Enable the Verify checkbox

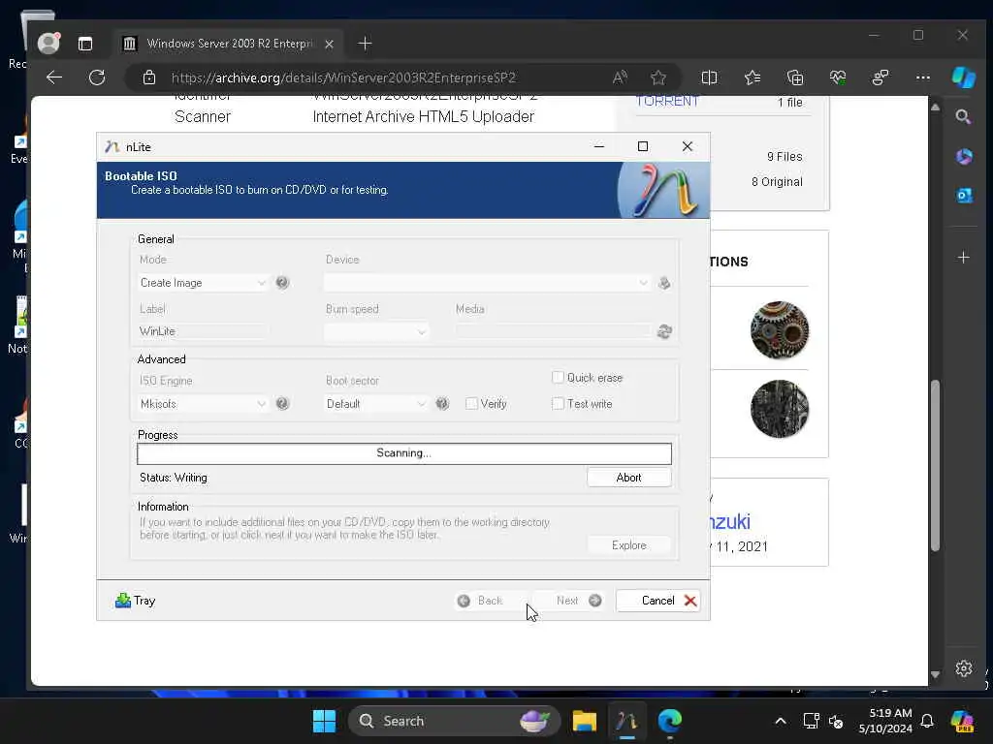click(471, 404)
